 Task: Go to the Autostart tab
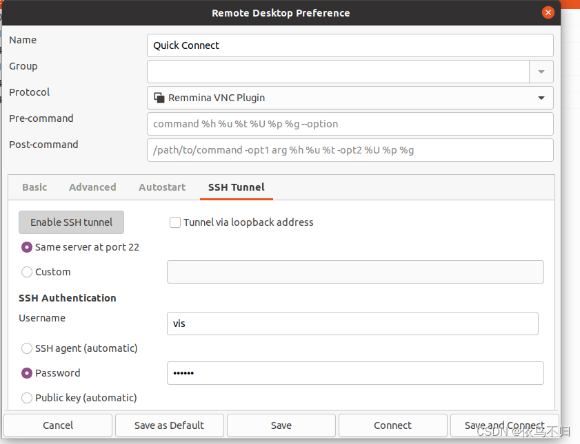pyautogui.click(x=162, y=187)
